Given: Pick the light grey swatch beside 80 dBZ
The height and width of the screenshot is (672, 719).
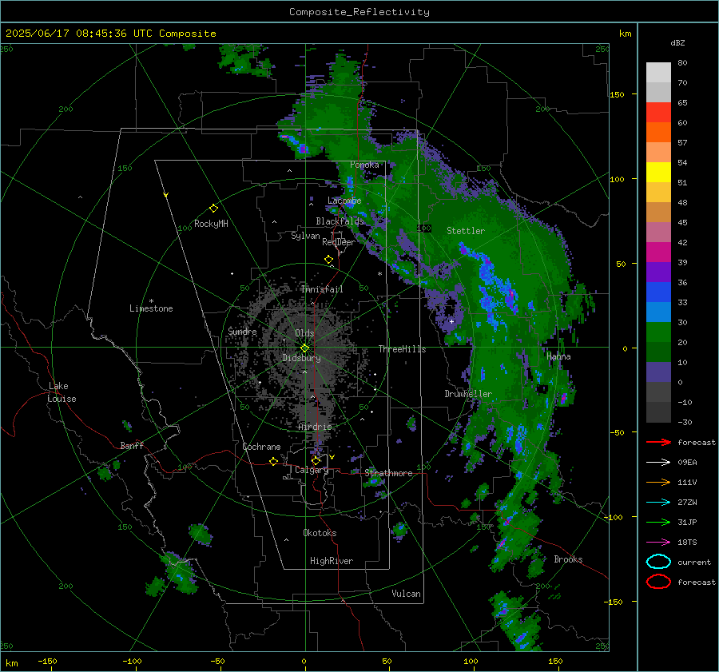Looking at the screenshot, I should 658,72.
